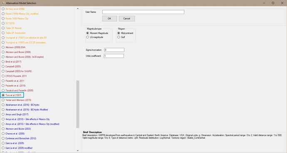Select the Garcia et al. (2005) model
The image size is (287, 153).
click(x=13, y=143)
